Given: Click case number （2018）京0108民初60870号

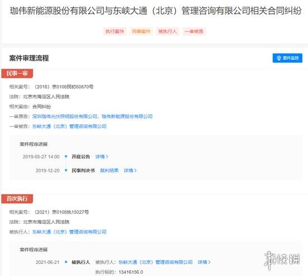Looking at the screenshot, I should pyautogui.click(x=64, y=87).
